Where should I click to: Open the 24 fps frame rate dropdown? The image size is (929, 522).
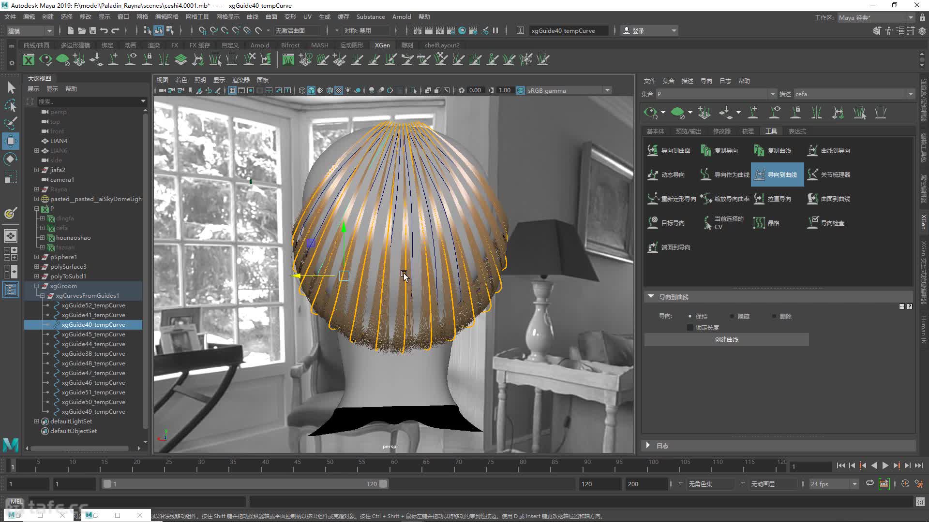tap(834, 484)
